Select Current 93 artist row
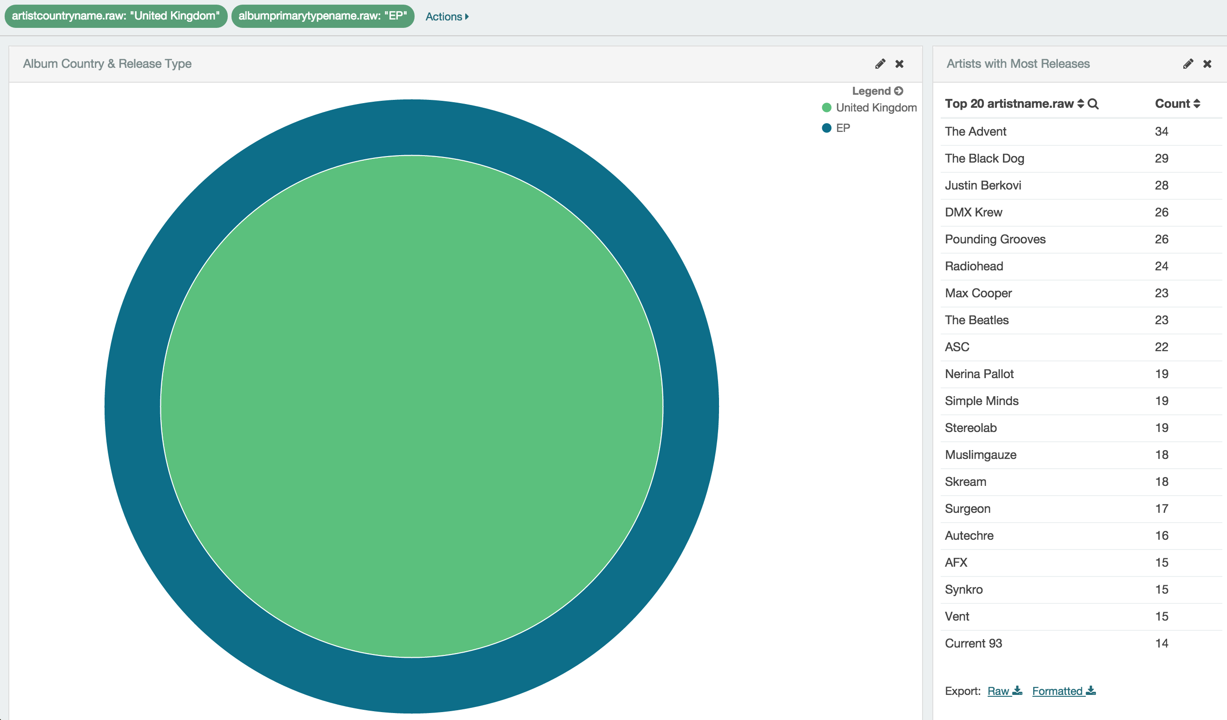 click(x=1081, y=644)
